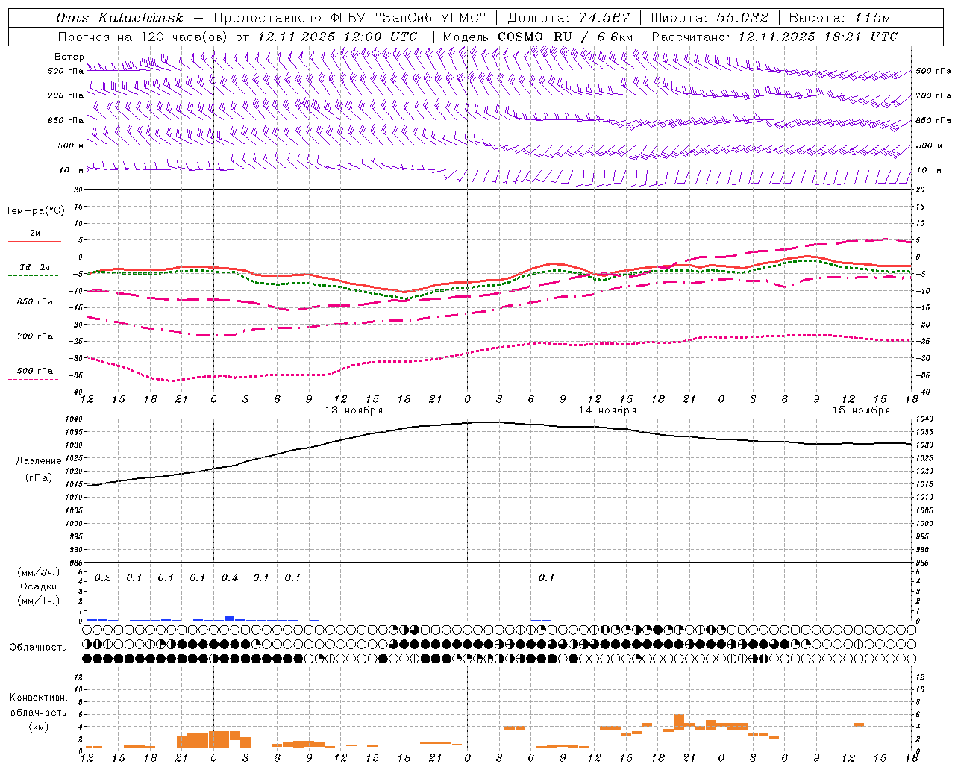The height and width of the screenshot is (764, 955).
Task: Click the '14 ноября' date label
Action: pyautogui.click(x=607, y=410)
